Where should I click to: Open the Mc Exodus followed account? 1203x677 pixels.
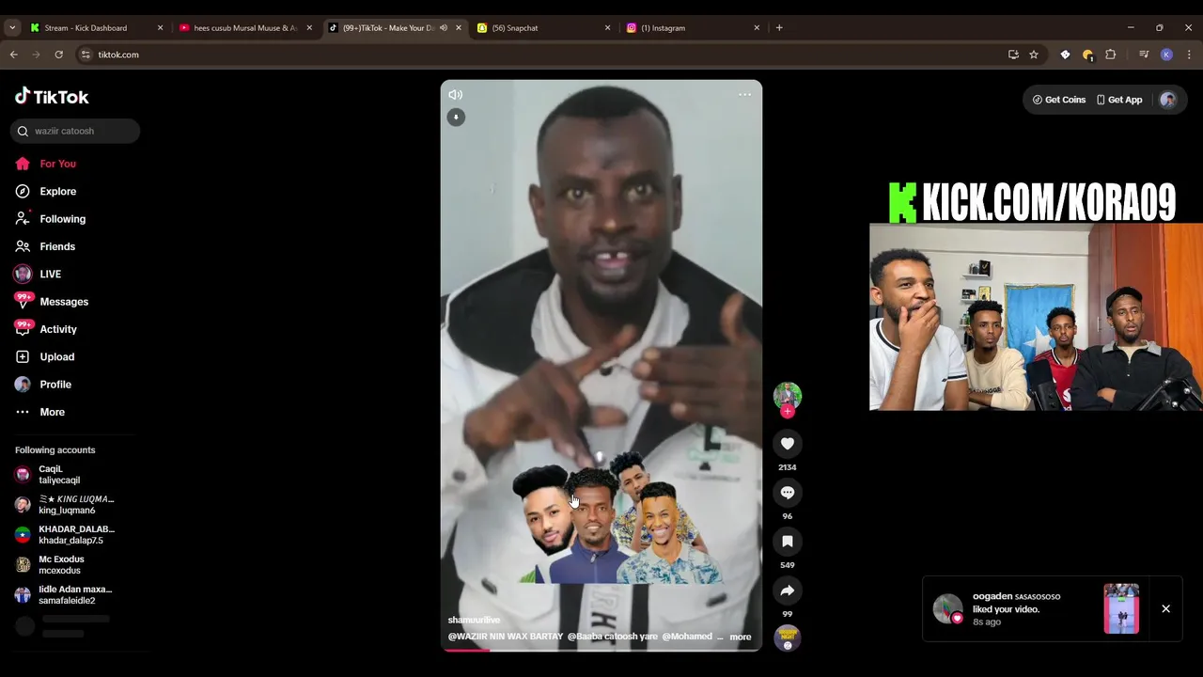point(66,565)
